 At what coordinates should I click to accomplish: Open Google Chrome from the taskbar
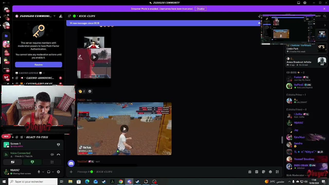[121, 182]
